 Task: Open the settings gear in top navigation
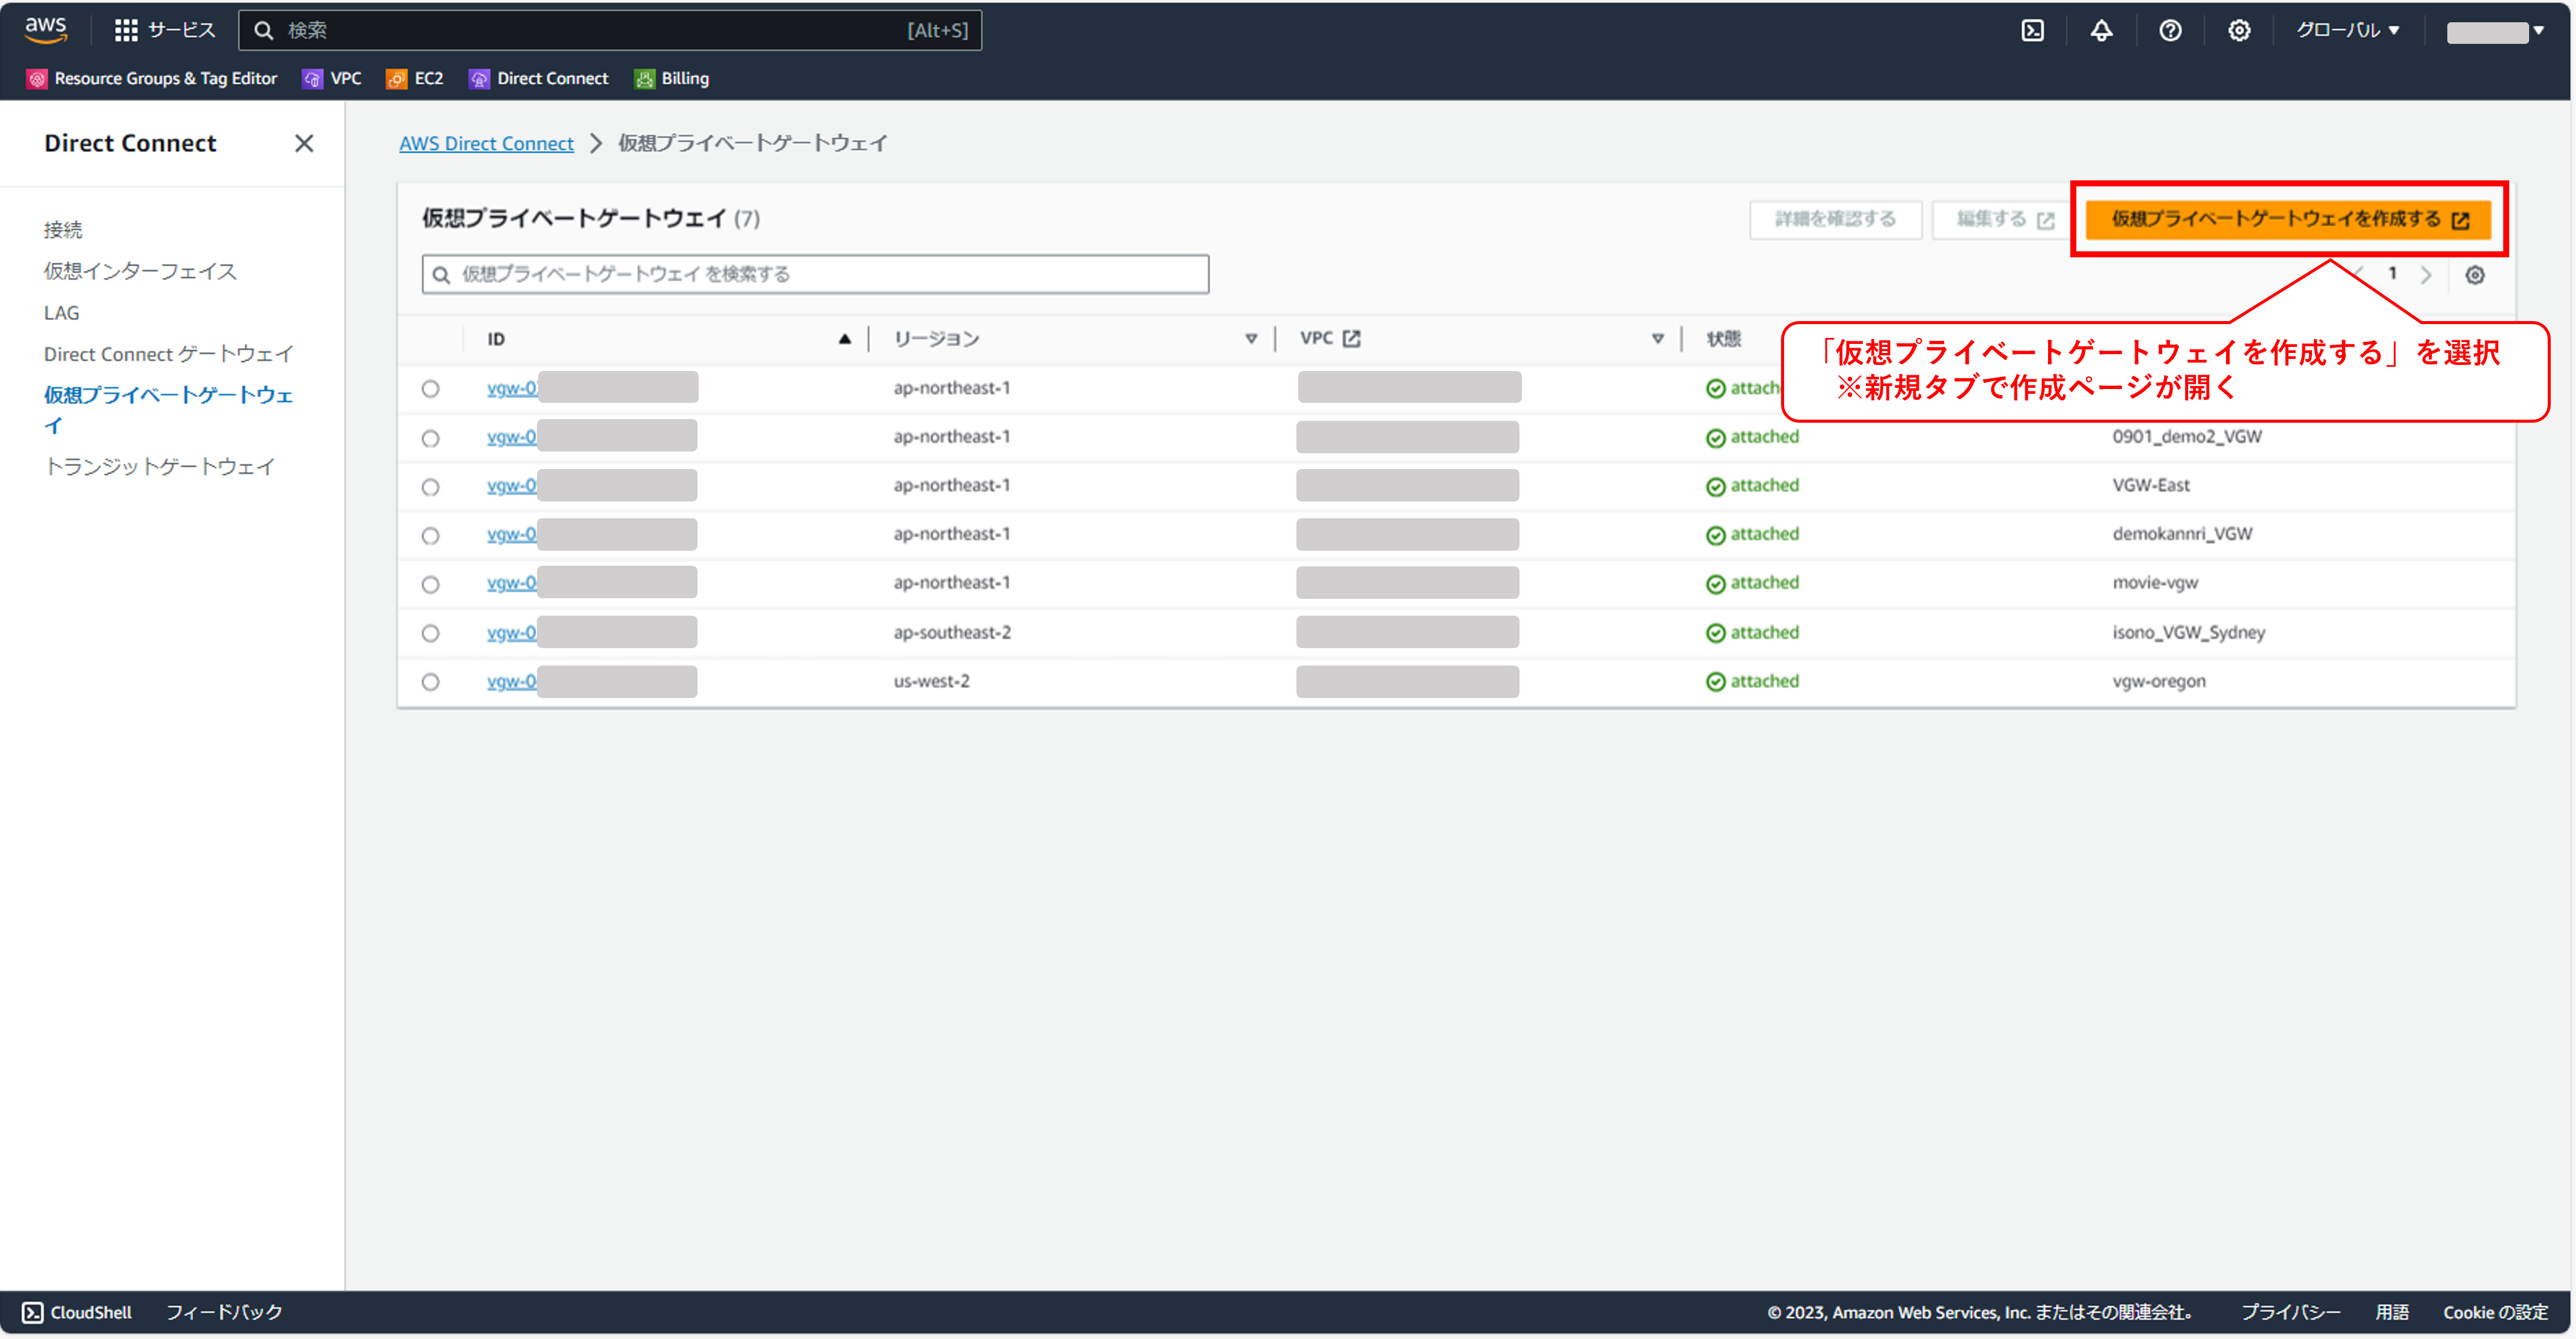pyautogui.click(x=2238, y=30)
